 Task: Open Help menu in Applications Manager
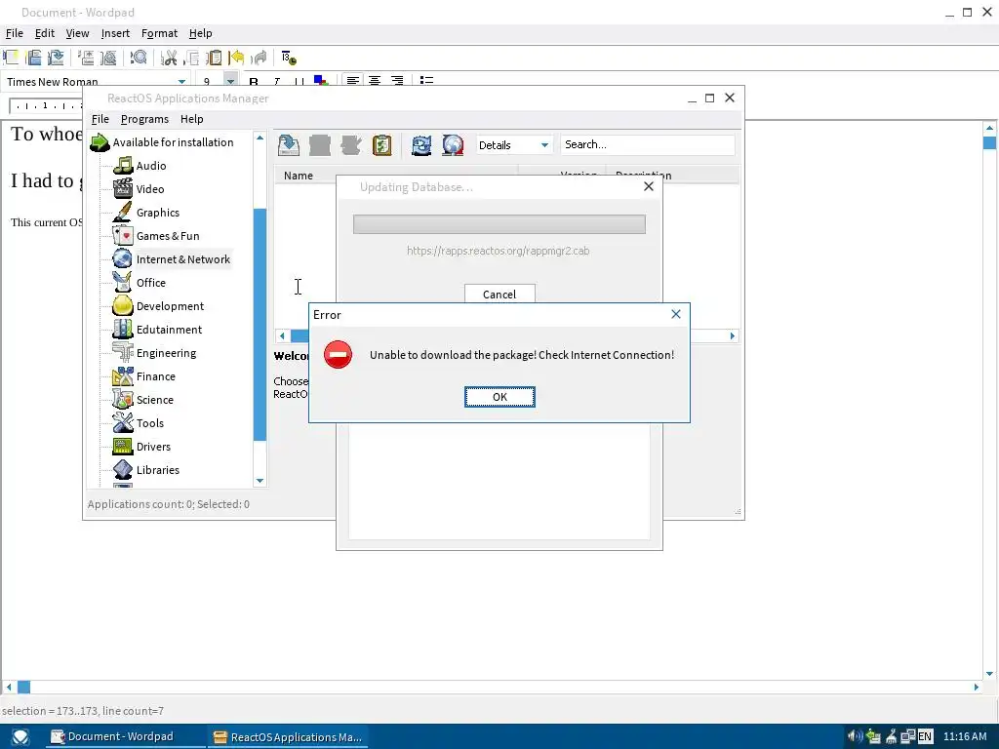[x=192, y=119]
